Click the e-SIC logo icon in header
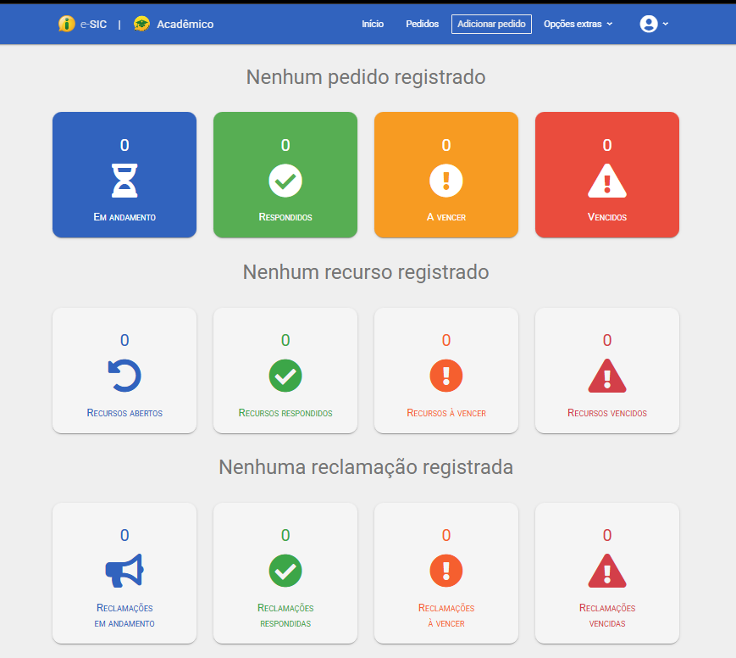 [x=67, y=24]
